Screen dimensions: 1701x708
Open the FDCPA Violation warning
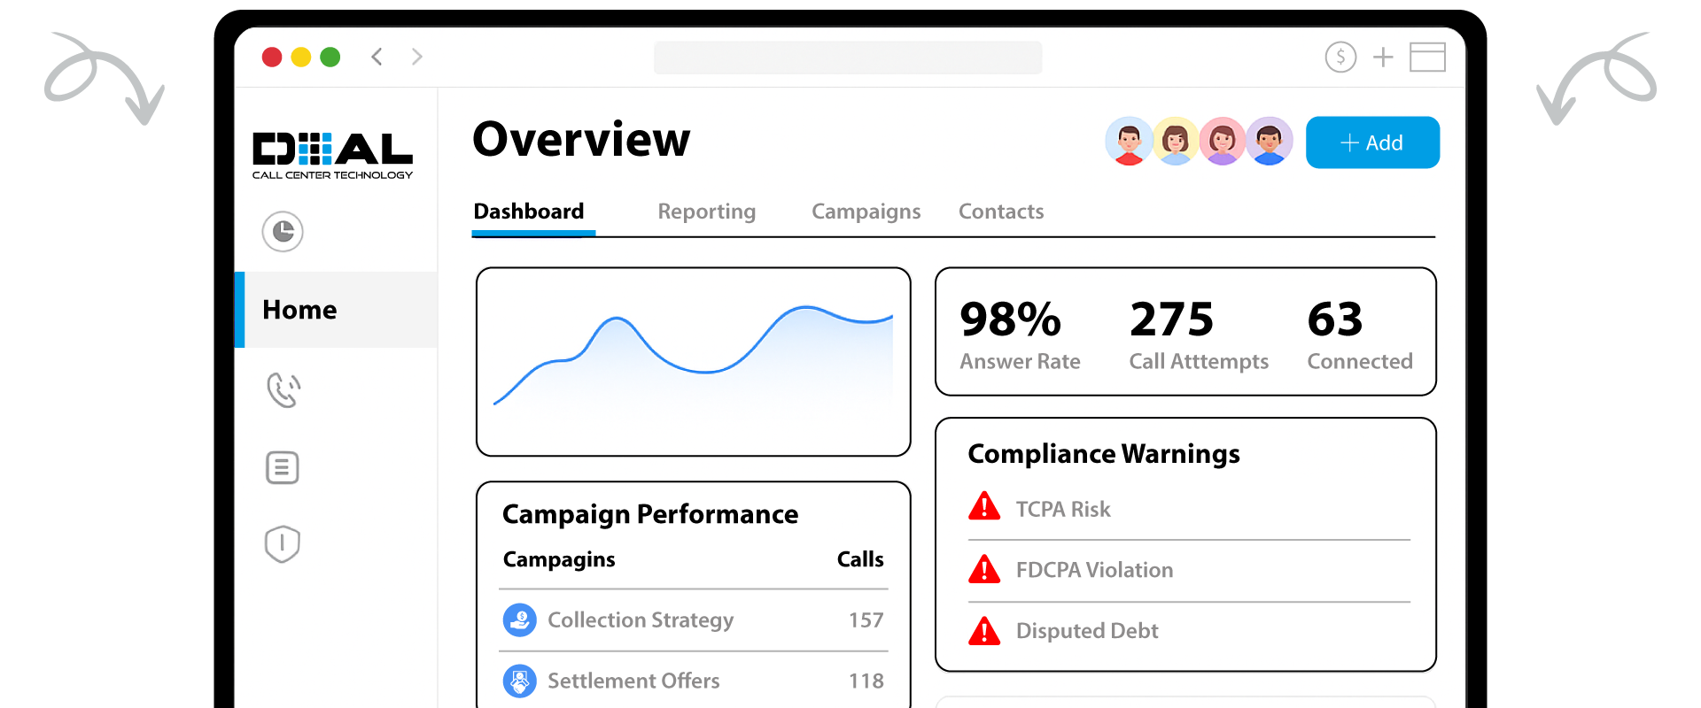(1094, 570)
